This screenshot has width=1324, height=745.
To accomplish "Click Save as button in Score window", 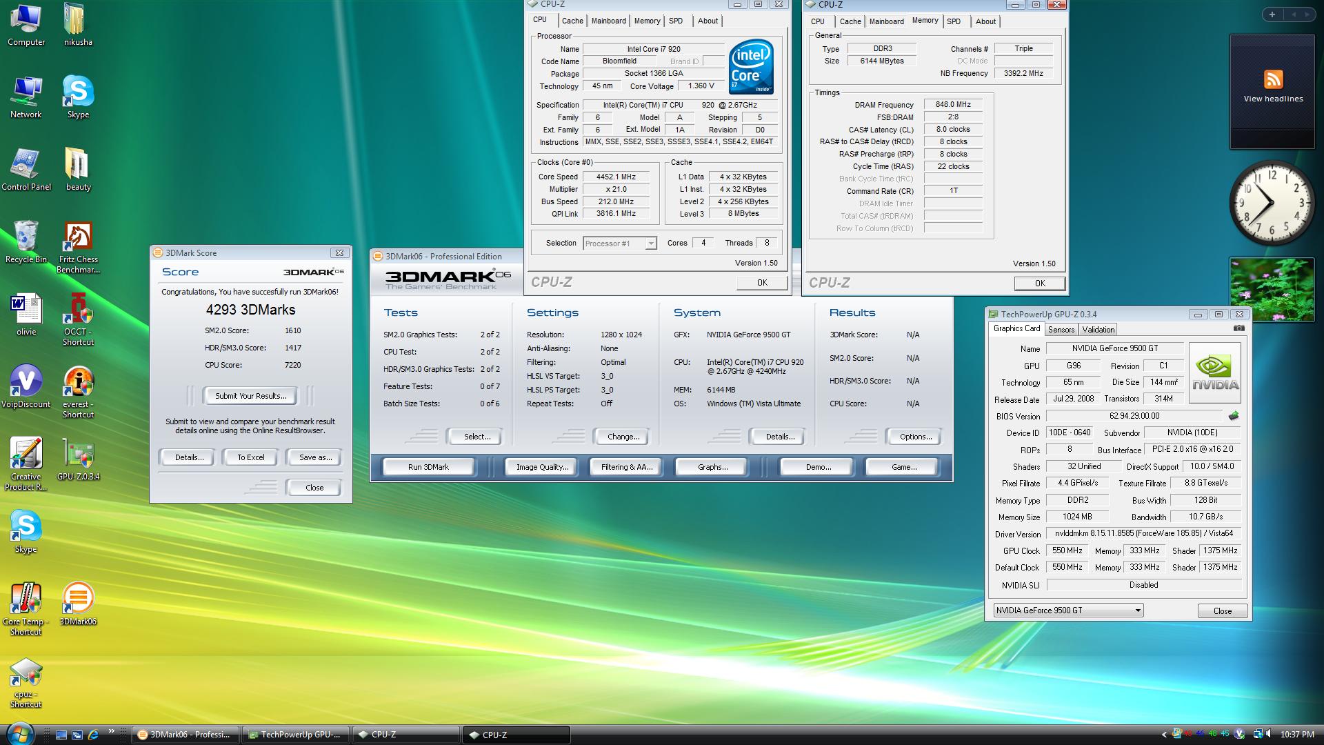I will (x=315, y=457).
